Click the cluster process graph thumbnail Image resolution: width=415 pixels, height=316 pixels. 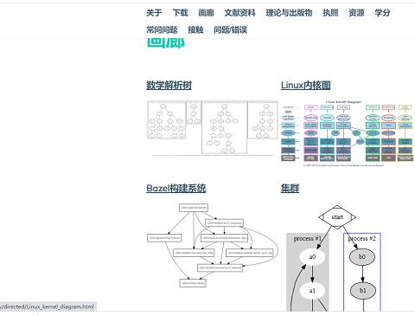point(335,258)
